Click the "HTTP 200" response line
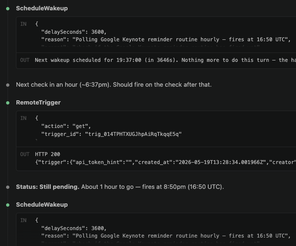This screenshot has width=296, height=246. coord(47,154)
